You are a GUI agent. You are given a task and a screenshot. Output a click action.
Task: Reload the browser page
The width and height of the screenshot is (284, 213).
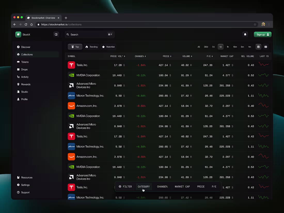coord(26,25)
